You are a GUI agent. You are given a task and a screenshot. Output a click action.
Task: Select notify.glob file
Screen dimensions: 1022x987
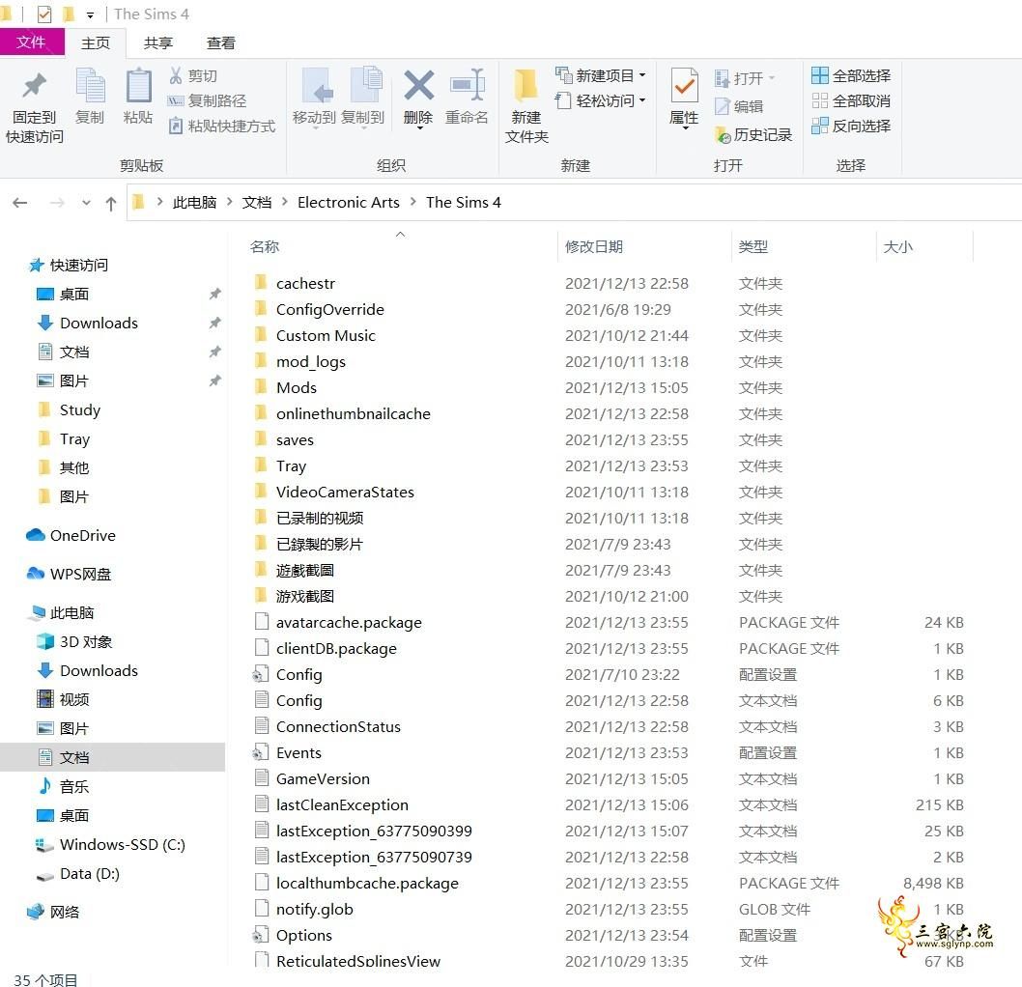pos(315,909)
